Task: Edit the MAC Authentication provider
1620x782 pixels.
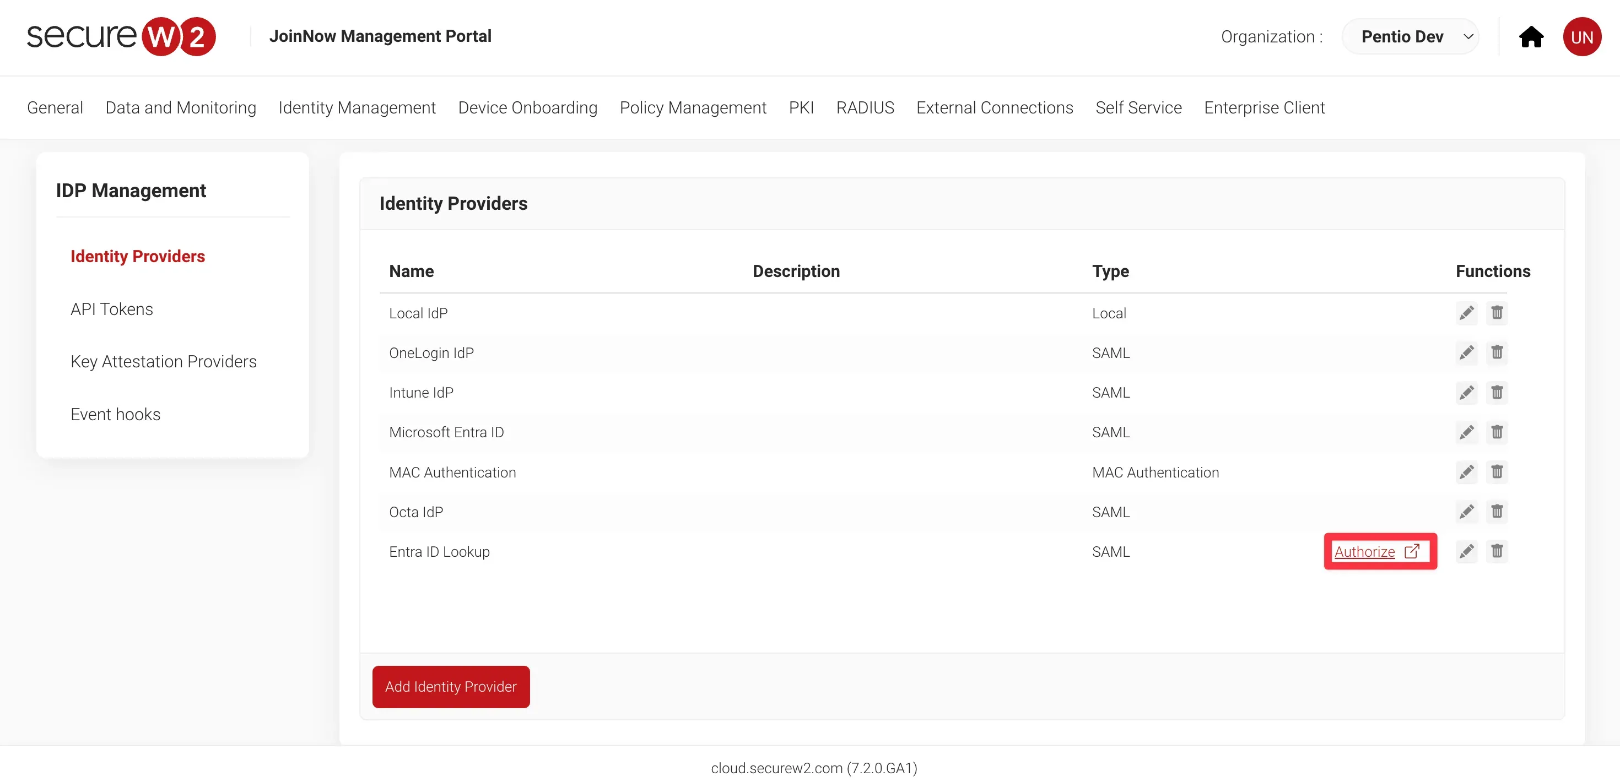Action: point(1466,471)
